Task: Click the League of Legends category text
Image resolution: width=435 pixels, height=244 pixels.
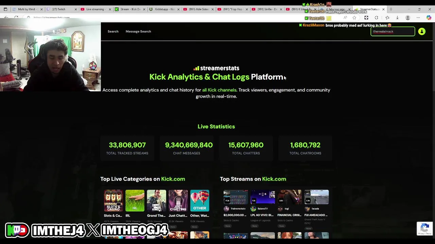Action: [260, 221]
